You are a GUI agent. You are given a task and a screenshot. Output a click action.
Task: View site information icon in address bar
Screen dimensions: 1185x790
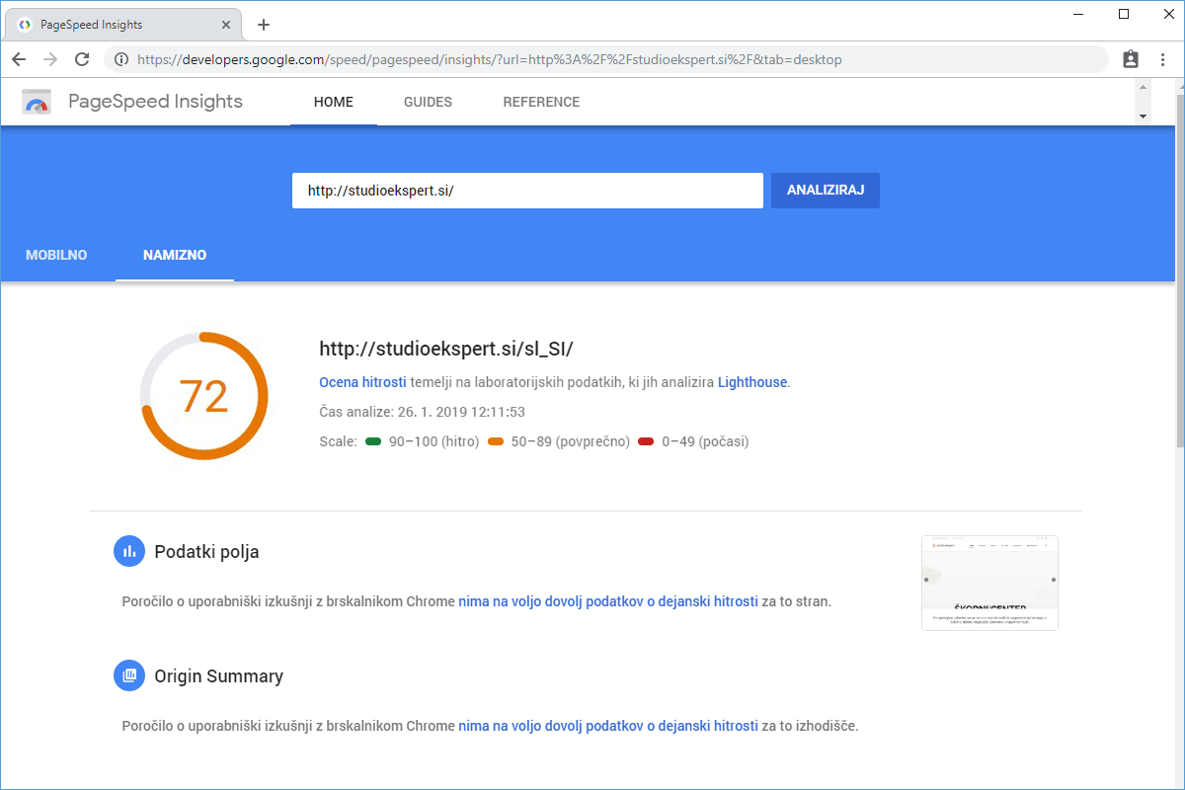[x=121, y=59]
